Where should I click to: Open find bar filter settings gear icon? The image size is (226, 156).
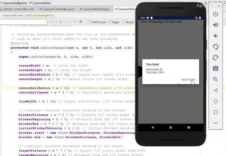tap(81, 22)
